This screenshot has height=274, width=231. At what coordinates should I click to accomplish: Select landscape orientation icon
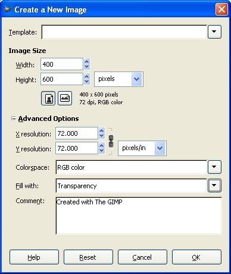click(x=65, y=98)
